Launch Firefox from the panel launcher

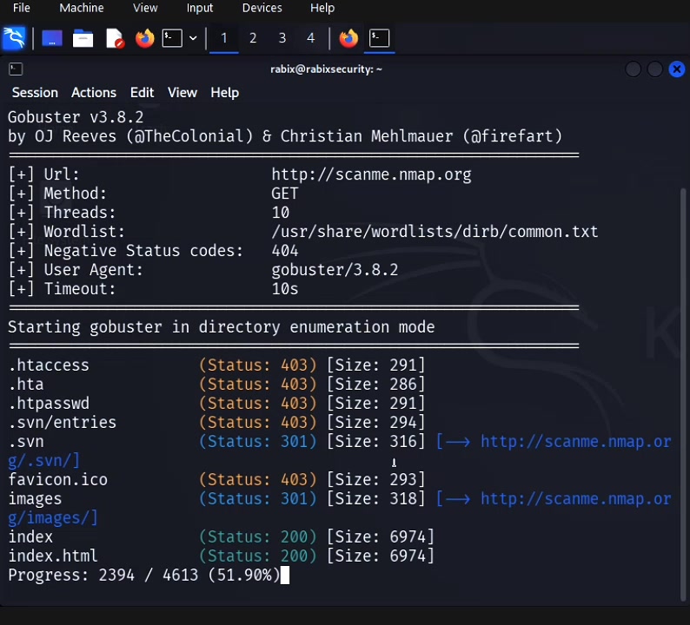145,38
